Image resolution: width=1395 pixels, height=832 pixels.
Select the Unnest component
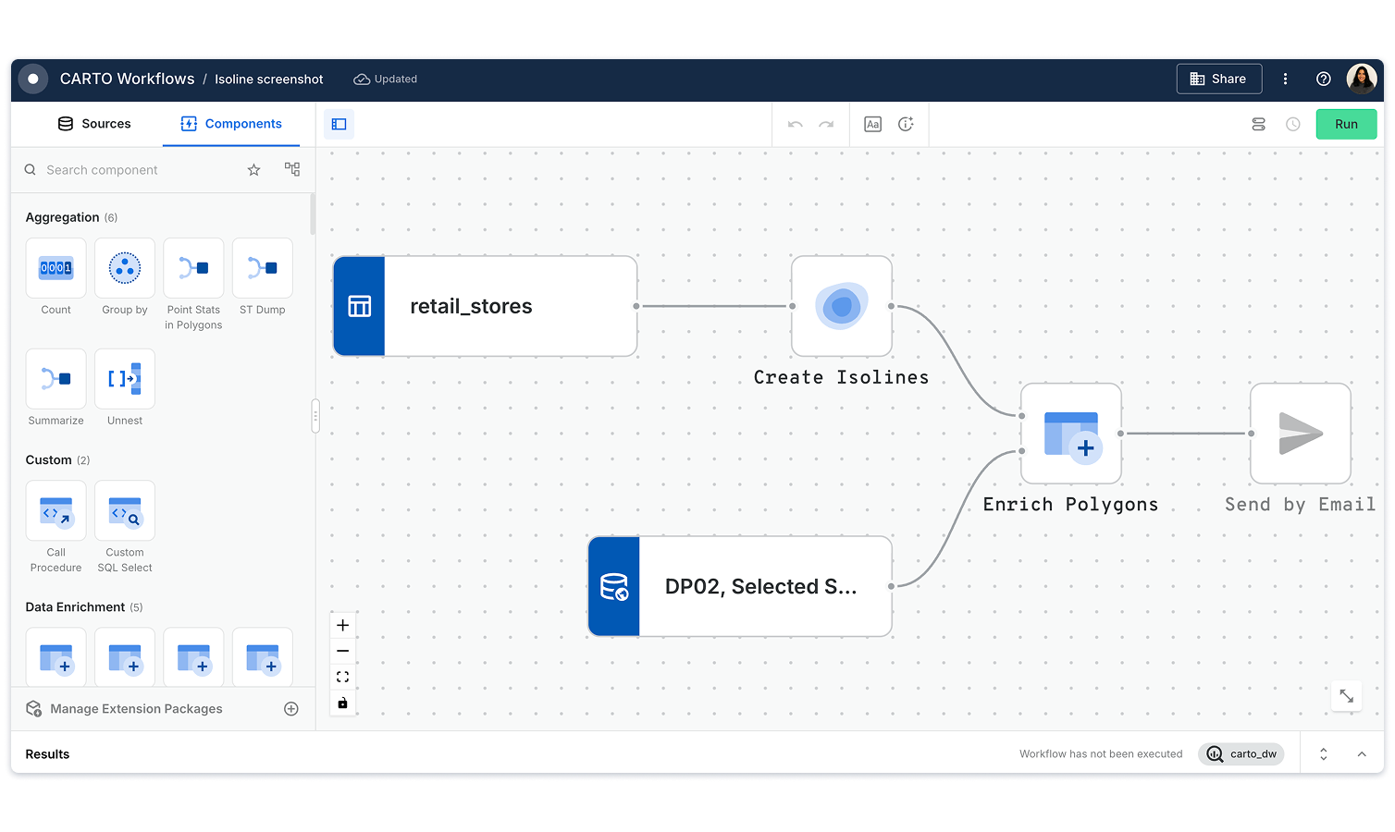tap(125, 379)
